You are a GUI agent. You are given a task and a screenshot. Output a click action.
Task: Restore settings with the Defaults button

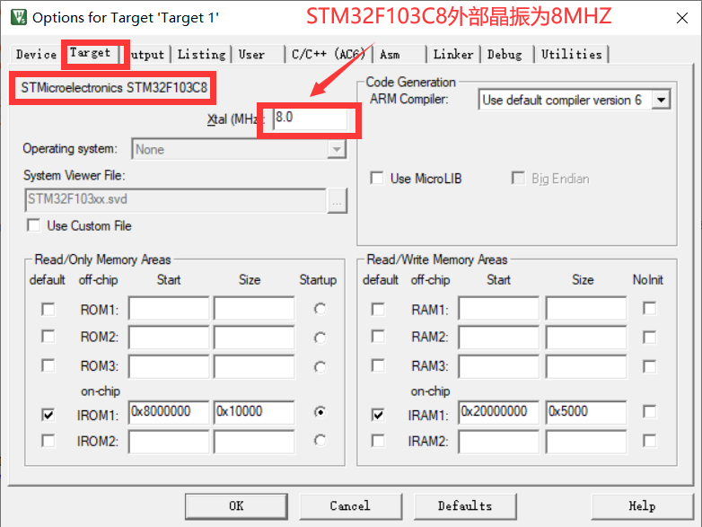[465, 506]
